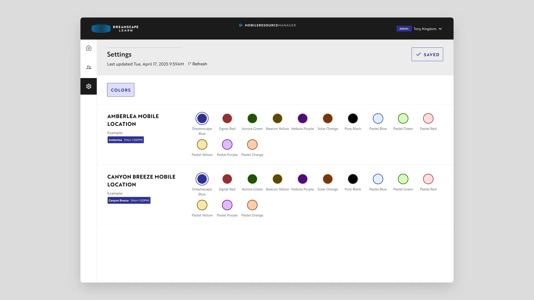
Task: Click the Amberlea example tag
Action: click(x=126, y=140)
